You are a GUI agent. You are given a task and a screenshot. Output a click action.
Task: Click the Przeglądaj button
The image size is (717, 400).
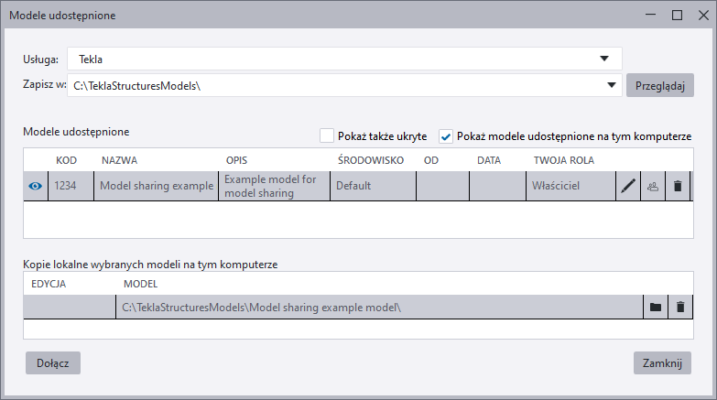click(x=660, y=85)
